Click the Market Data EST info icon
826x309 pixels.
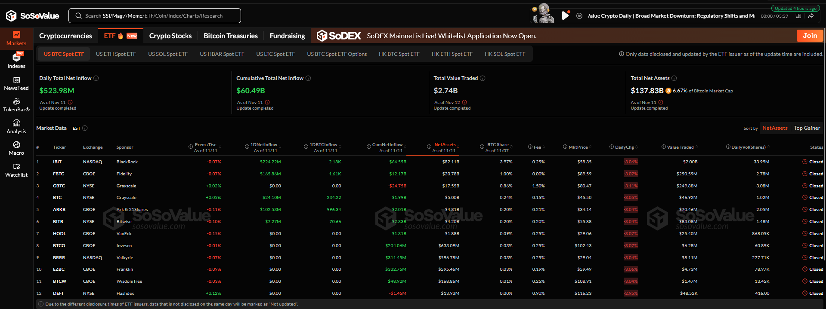click(x=85, y=128)
